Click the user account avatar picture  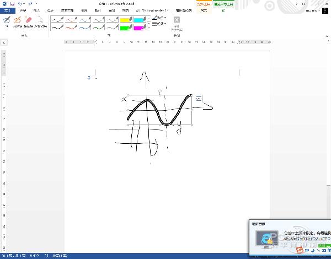[325, 10]
